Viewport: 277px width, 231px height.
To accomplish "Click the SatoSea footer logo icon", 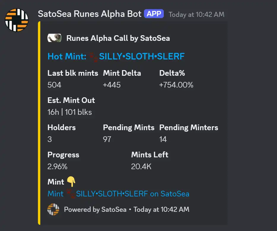I will (x=53, y=209).
